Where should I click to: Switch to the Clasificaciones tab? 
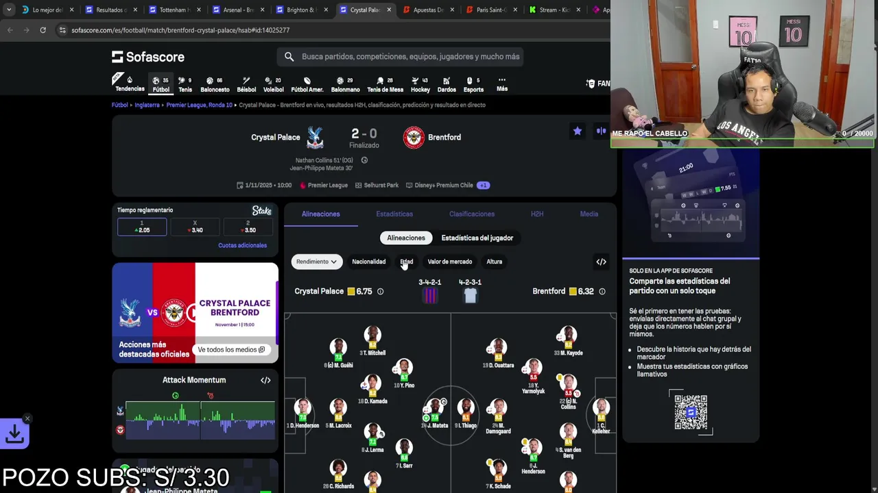[472, 214]
